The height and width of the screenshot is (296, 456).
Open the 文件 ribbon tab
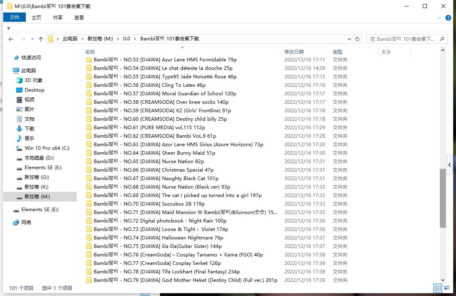click(15, 17)
